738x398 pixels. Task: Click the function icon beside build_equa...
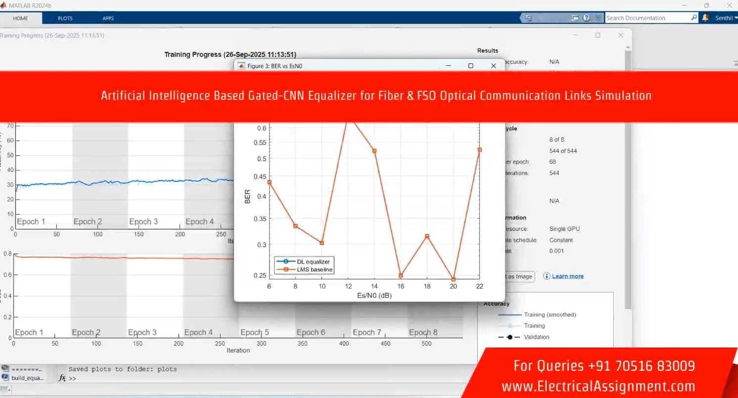point(5,378)
